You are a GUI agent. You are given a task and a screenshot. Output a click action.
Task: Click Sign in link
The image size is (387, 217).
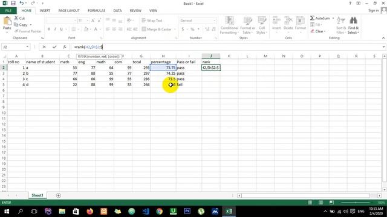pos(373,10)
